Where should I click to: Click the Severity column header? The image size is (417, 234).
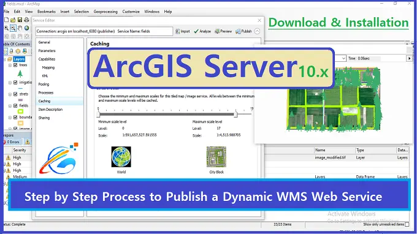pos(20,150)
